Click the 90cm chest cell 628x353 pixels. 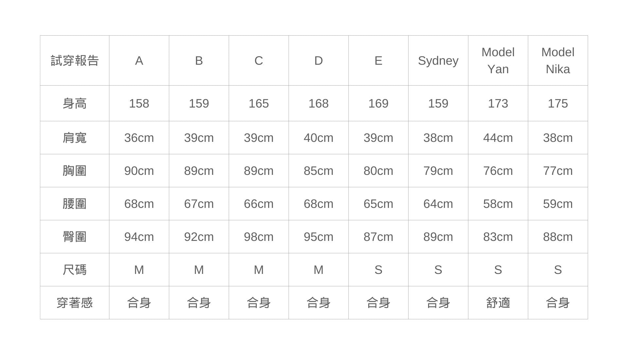click(139, 171)
